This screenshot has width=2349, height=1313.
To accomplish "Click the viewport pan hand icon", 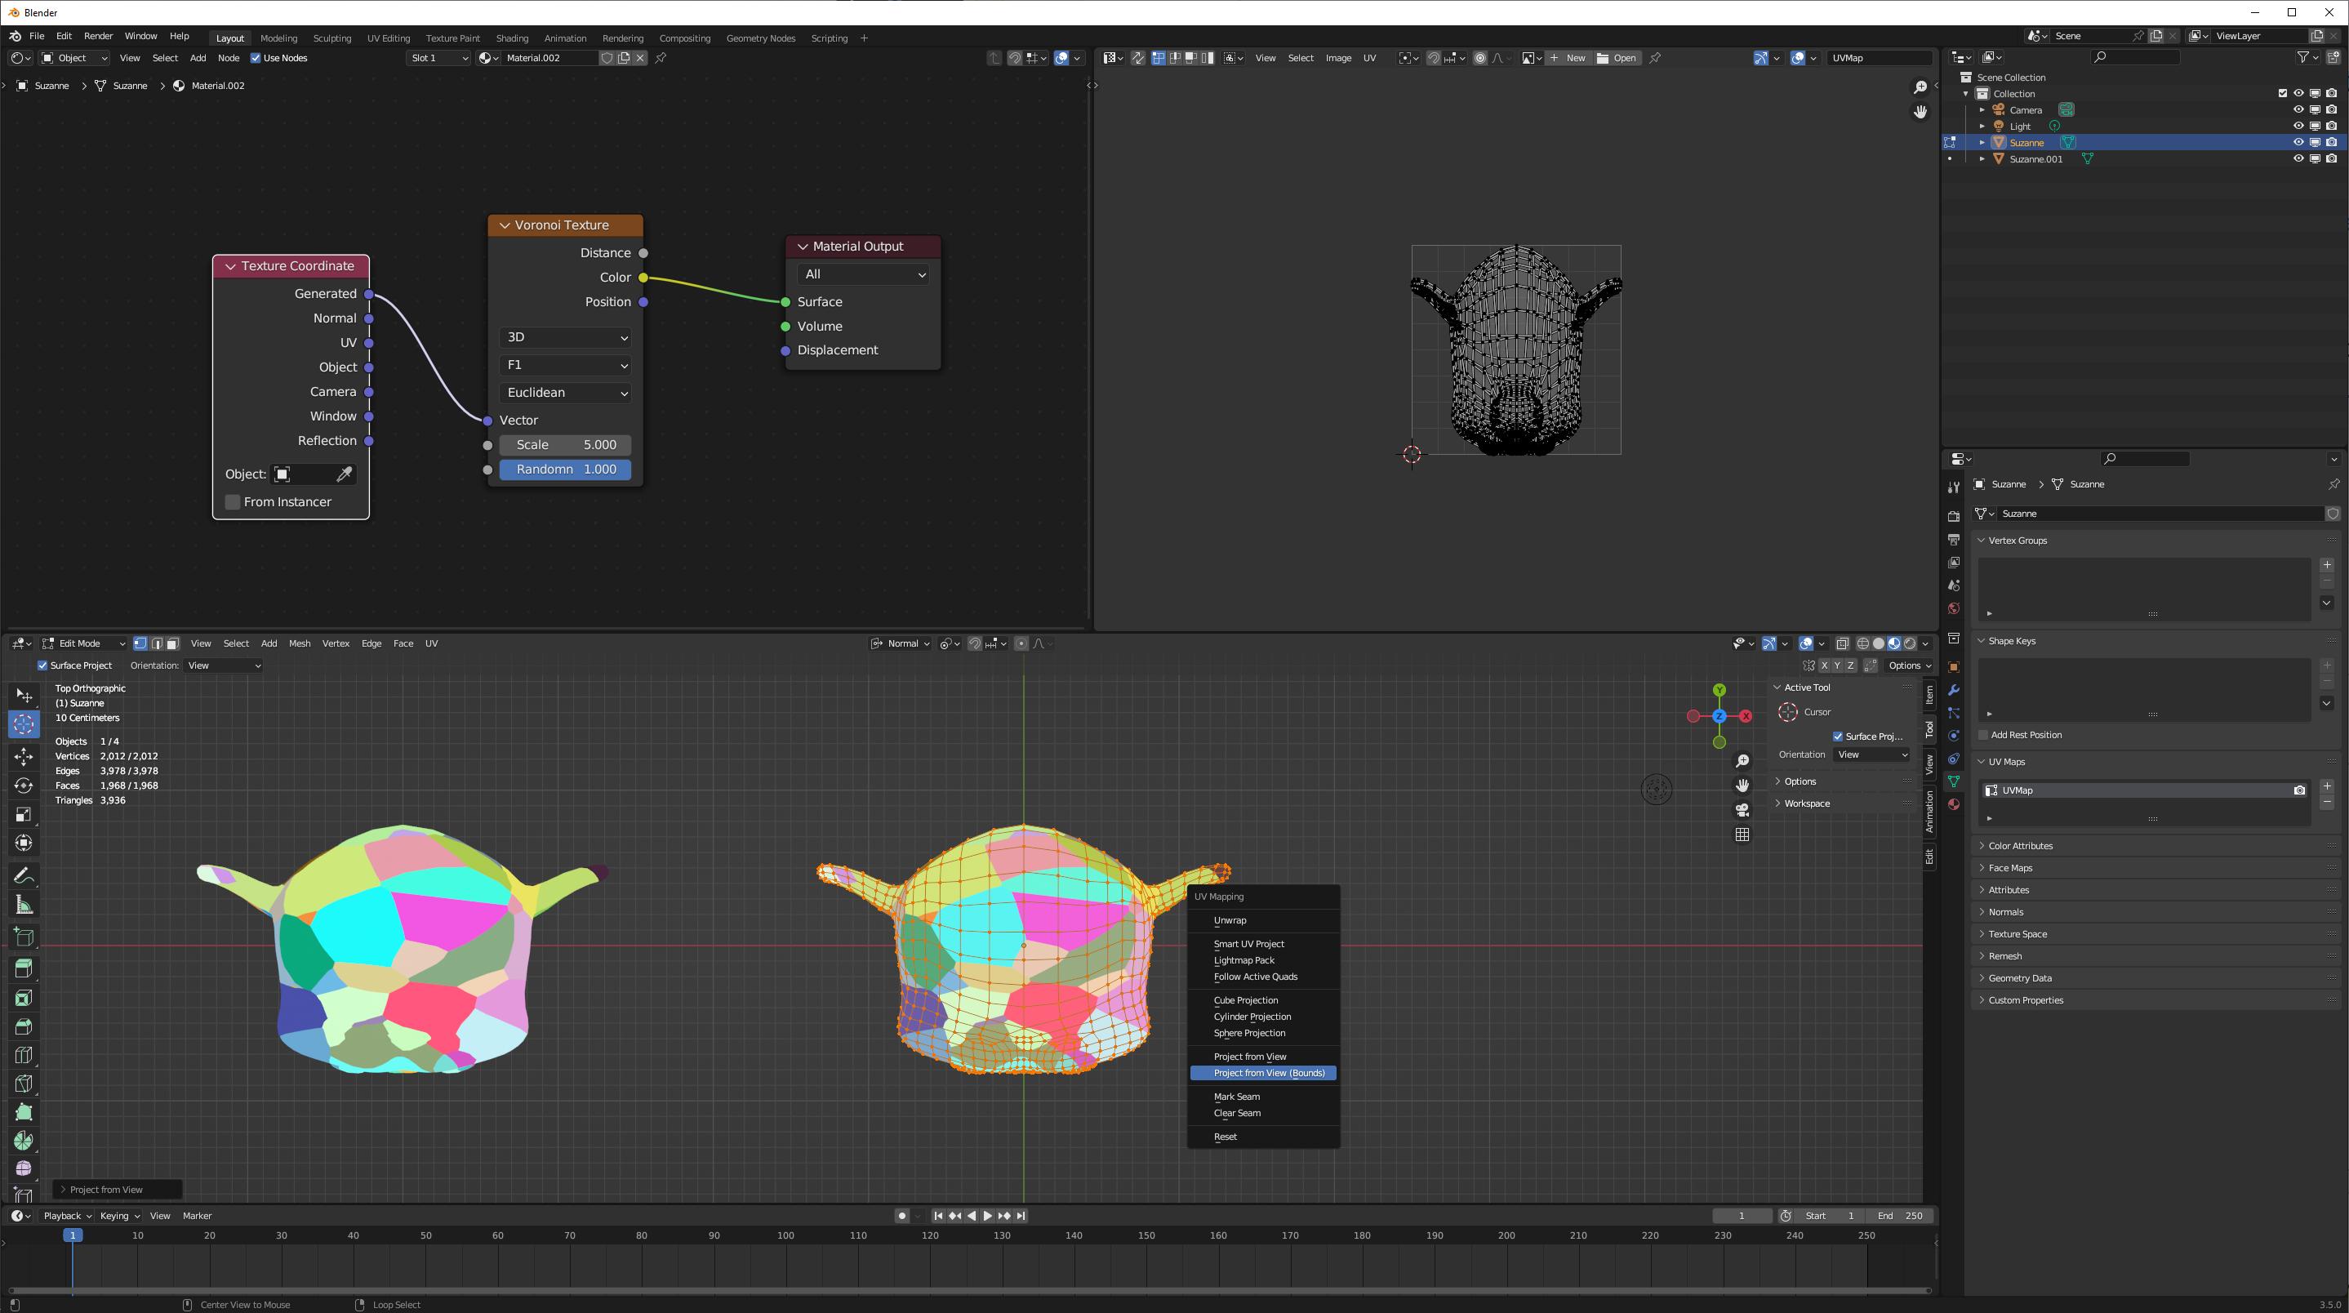I will point(1742,785).
